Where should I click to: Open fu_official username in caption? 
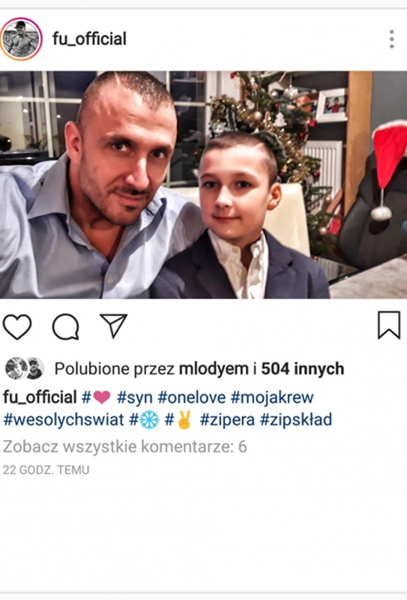40,397
